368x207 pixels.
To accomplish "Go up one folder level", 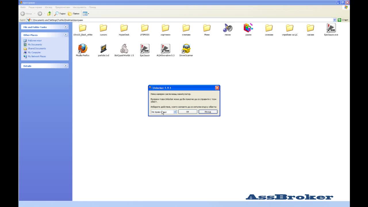I will 49,14.
